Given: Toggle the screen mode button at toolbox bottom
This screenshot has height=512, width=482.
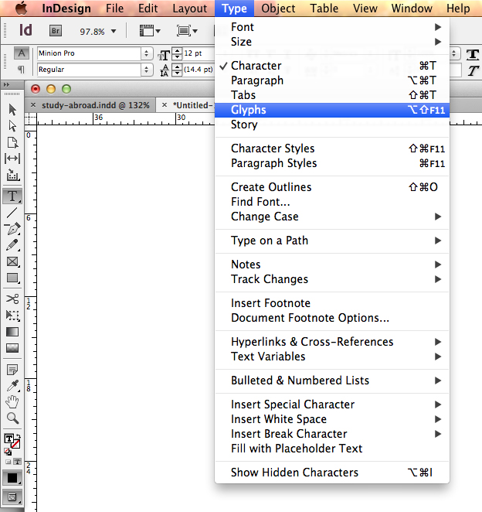Looking at the screenshot, I should [x=12, y=497].
